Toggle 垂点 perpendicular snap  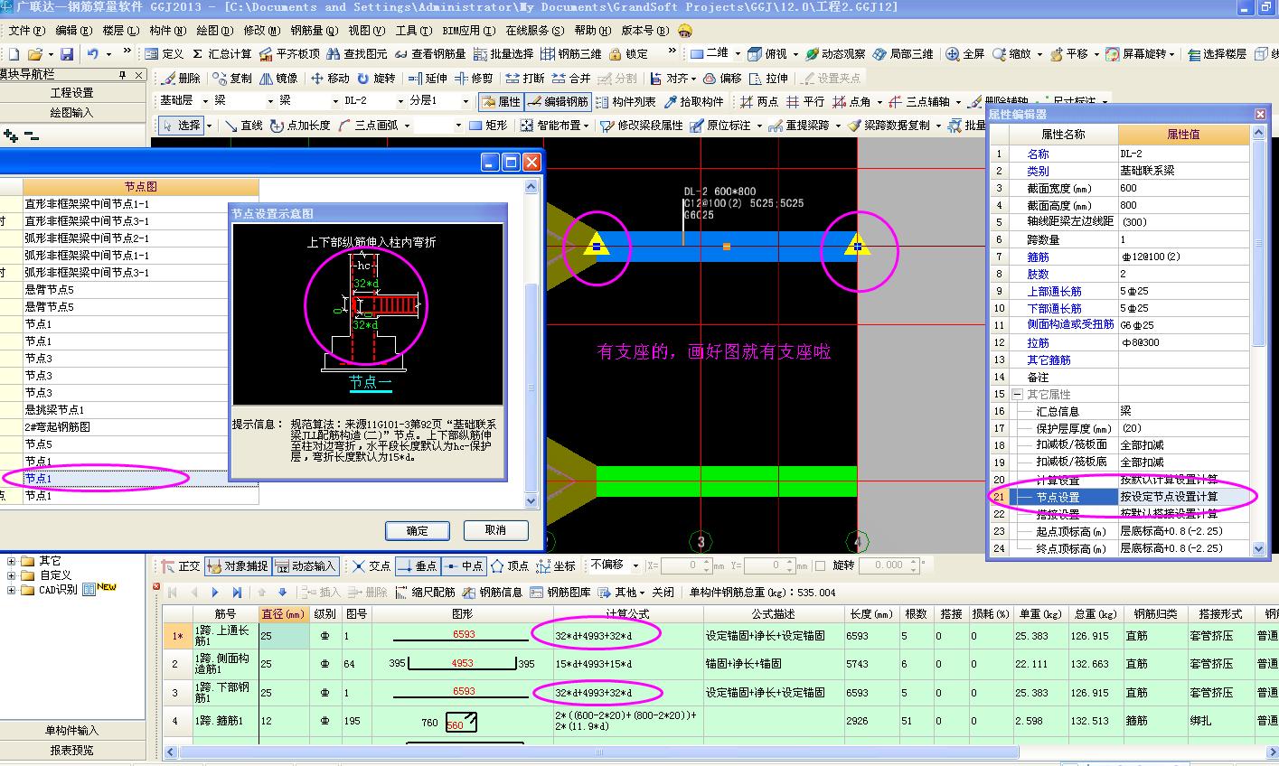[417, 566]
